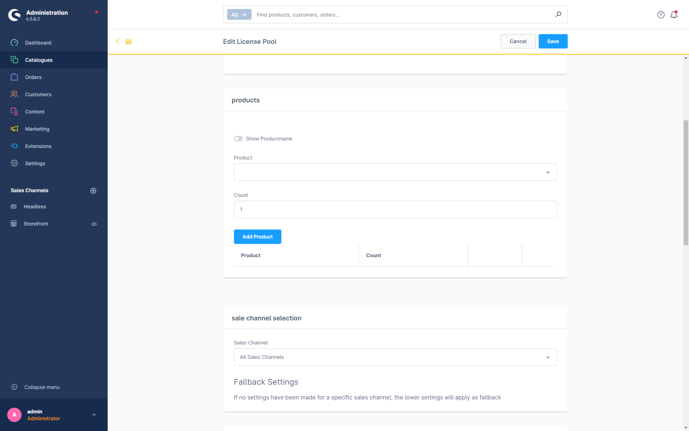The width and height of the screenshot is (689, 431).
Task: Open the Dashboard menu item
Action: click(x=54, y=43)
